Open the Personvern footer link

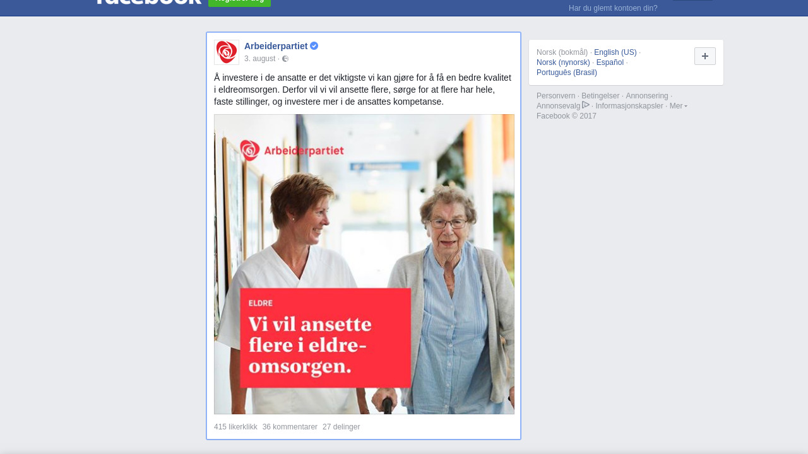point(556,96)
